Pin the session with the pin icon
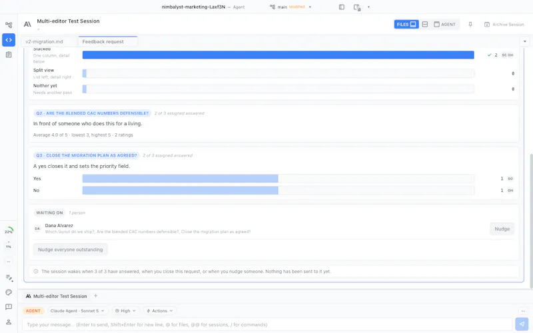Screen dimensions: 533x333 [x=470, y=25]
